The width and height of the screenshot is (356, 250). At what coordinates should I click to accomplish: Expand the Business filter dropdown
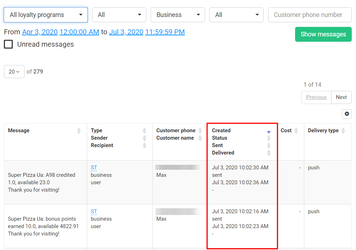pos(177,15)
